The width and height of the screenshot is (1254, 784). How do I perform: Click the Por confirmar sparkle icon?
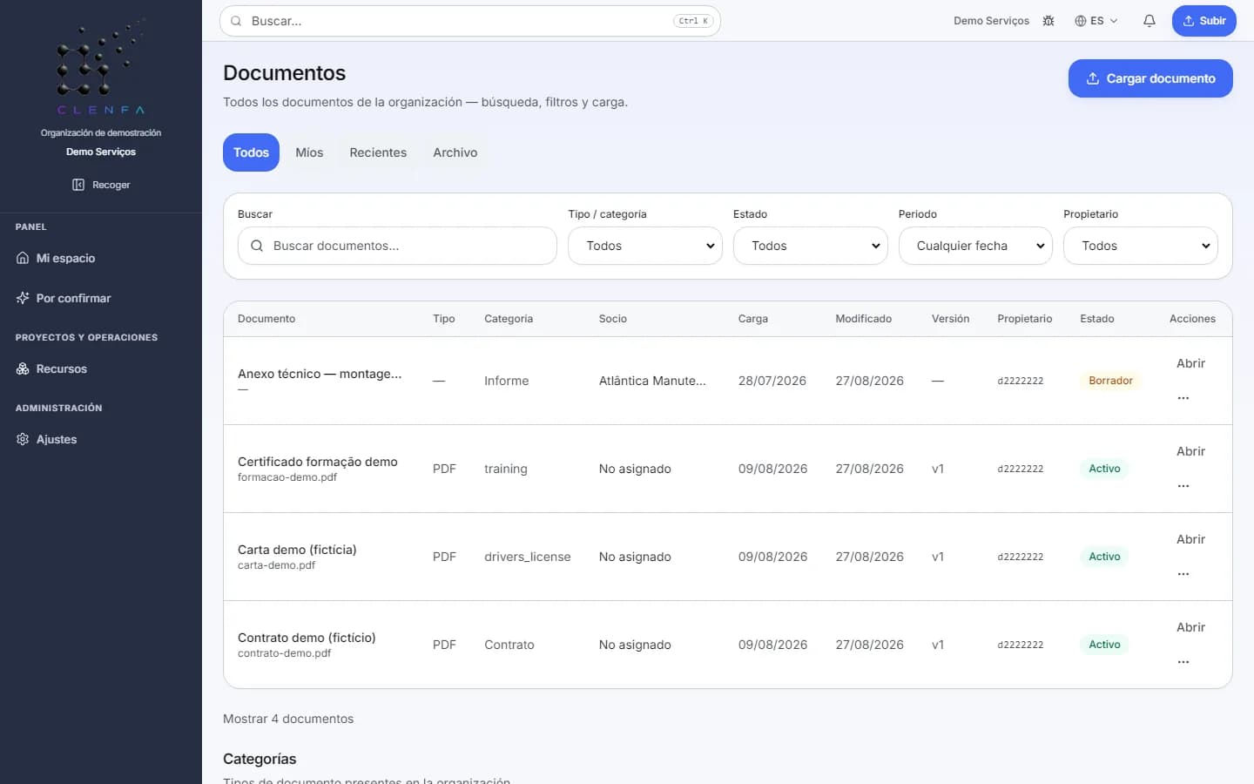23,298
